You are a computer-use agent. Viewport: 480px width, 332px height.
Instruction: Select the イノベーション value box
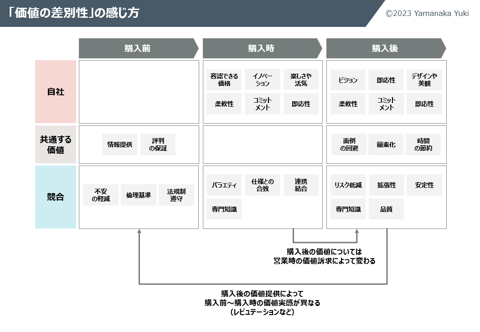(x=263, y=80)
